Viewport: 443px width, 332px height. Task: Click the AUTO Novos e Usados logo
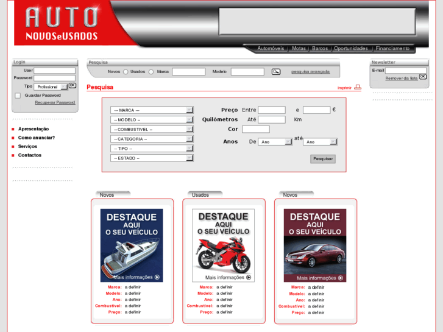(62, 24)
